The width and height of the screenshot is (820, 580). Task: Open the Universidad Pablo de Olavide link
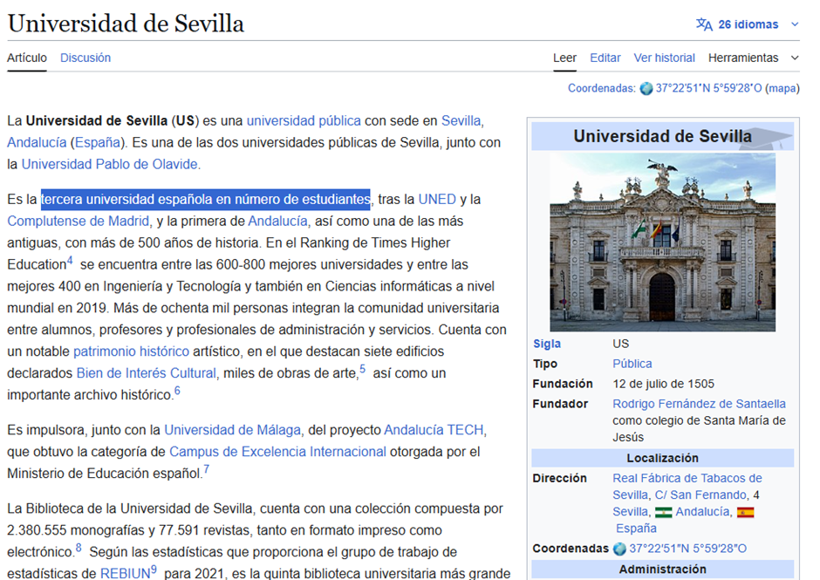point(109,164)
